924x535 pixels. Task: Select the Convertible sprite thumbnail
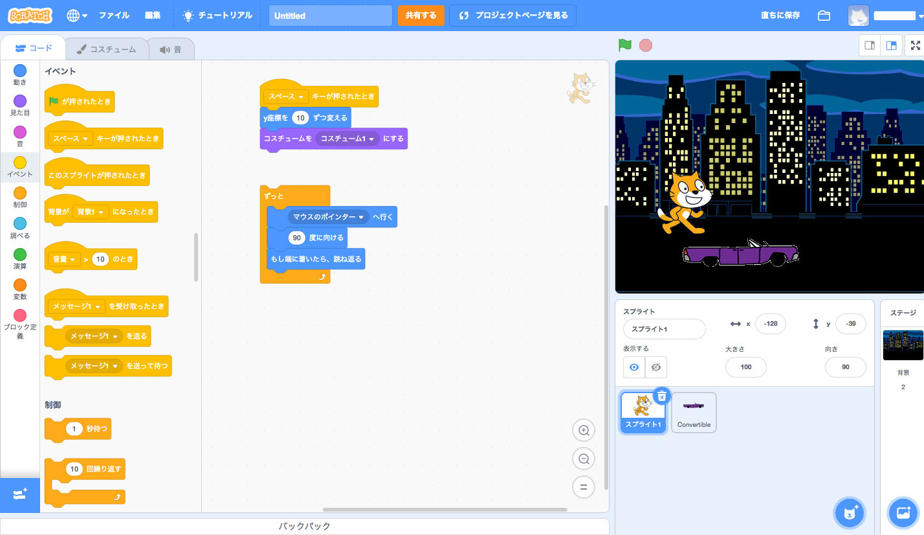694,412
